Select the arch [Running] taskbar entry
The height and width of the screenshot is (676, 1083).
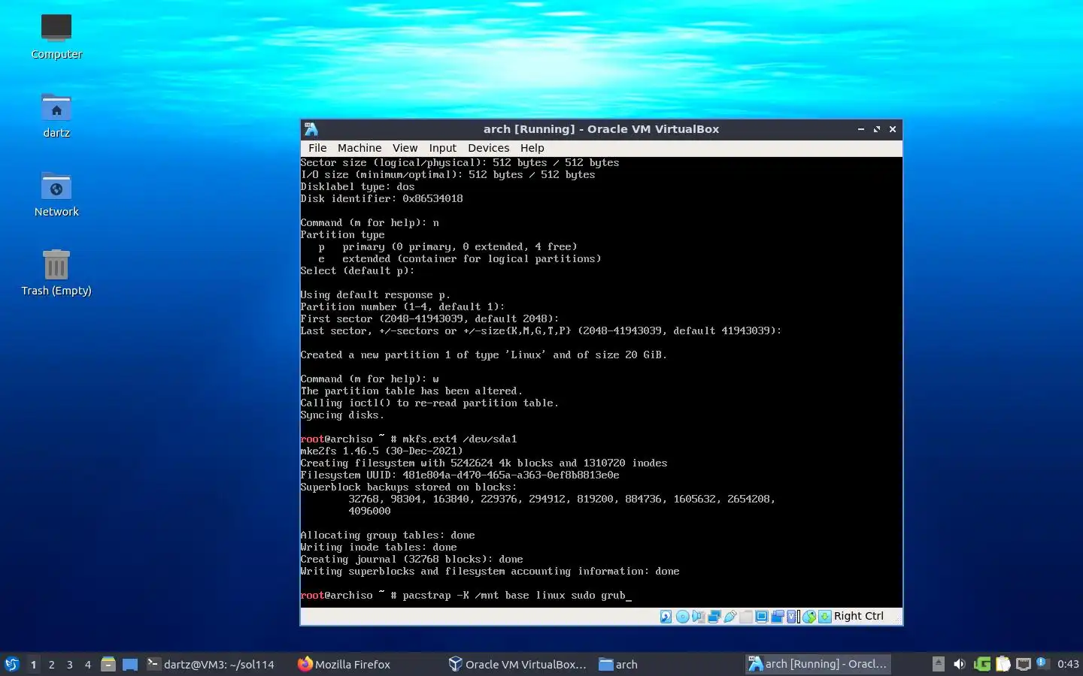818,664
